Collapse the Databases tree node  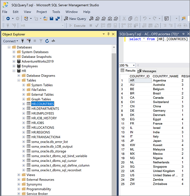(9, 47)
